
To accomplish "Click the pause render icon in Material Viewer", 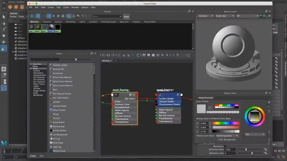I will (x=264, y=16).
